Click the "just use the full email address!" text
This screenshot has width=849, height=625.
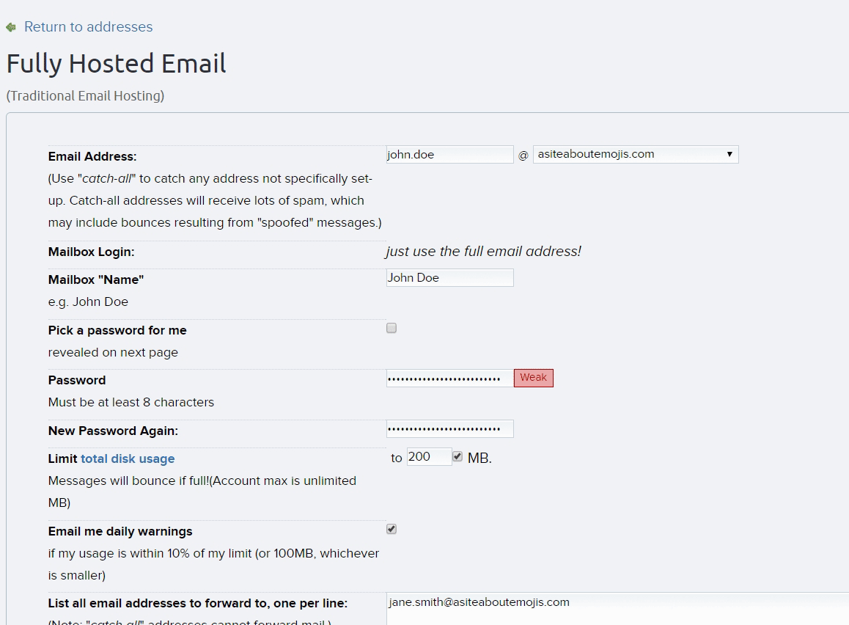pyautogui.click(x=483, y=252)
